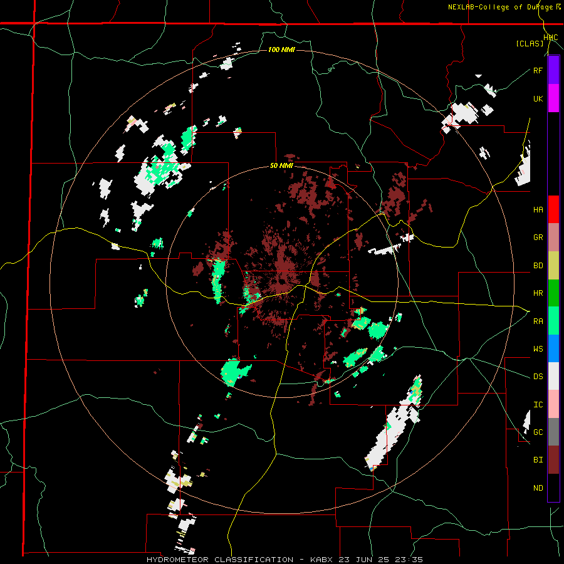Click the BI legend label
Screen dimensions: 564x564
tap(538, 460)
